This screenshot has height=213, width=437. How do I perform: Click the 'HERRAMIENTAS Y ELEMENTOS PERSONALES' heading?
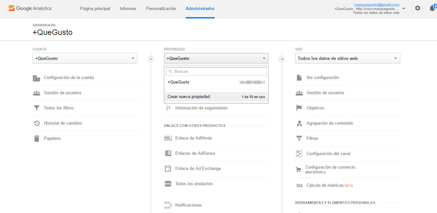pyautogui.click(x=335, y=203)
